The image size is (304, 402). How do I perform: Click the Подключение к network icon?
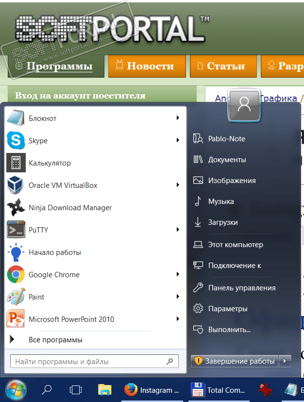click(198, 266)
